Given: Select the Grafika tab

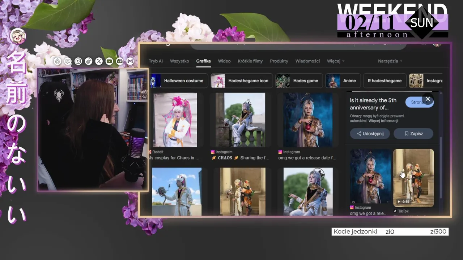Looking at the screenshot, I should pos(203,61).
